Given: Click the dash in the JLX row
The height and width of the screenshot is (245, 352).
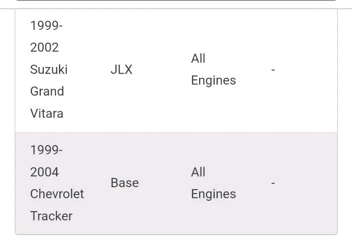Looking at the screenshot, I should 273,70.
